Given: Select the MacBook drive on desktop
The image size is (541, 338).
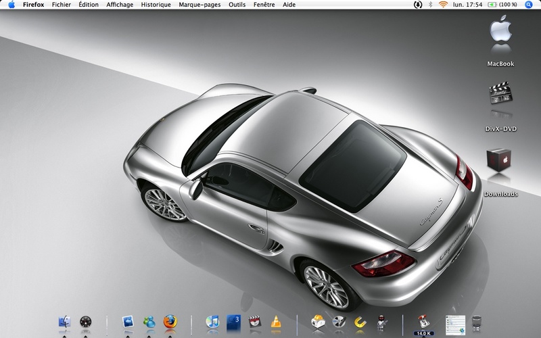Looking at the screenshot, I should pyautogui.click(x=500, y=41).
